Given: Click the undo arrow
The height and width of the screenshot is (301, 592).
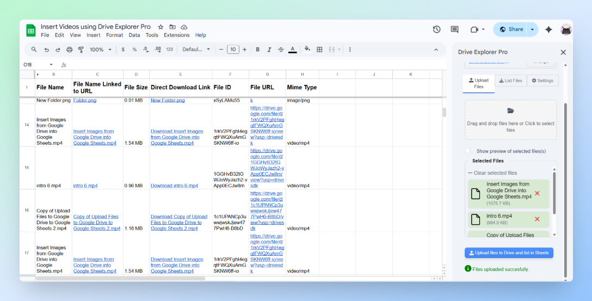Looking at the screenshot, I should point(46,50).
